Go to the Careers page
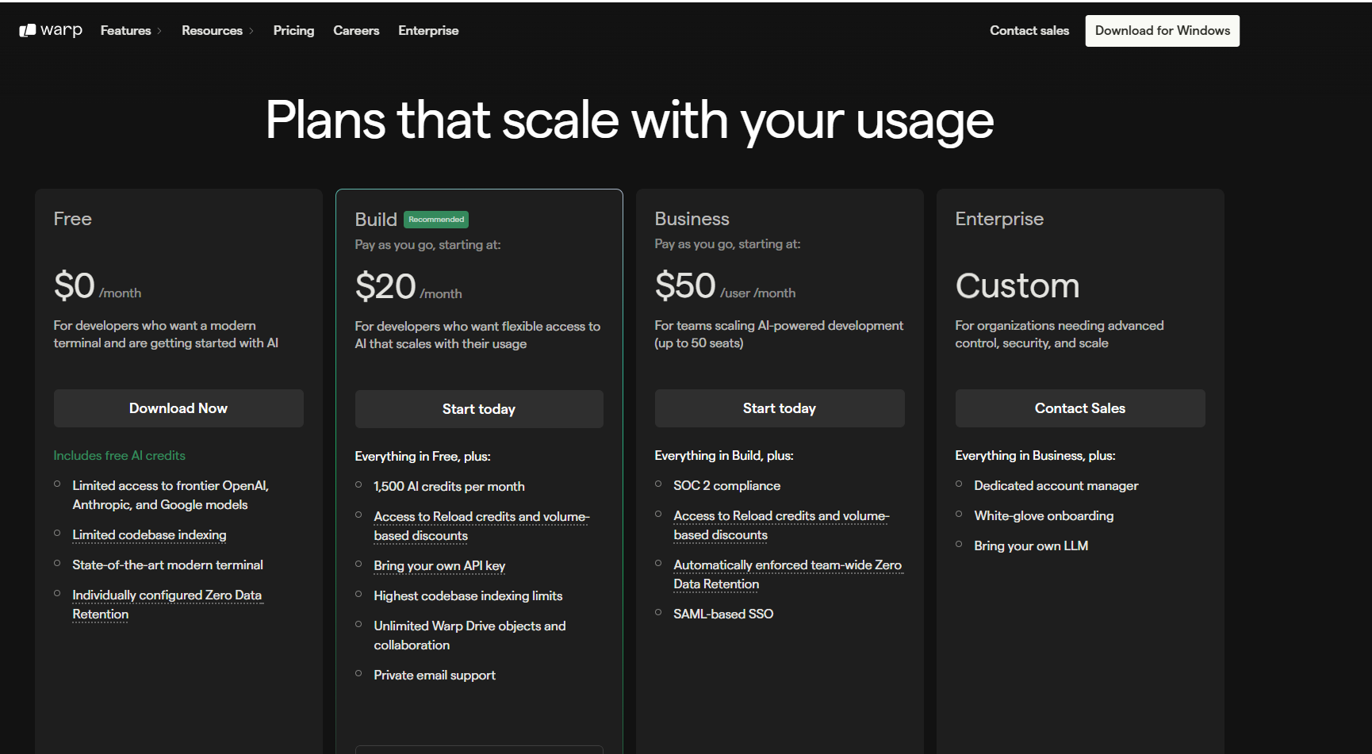 (x=356, y=30)
